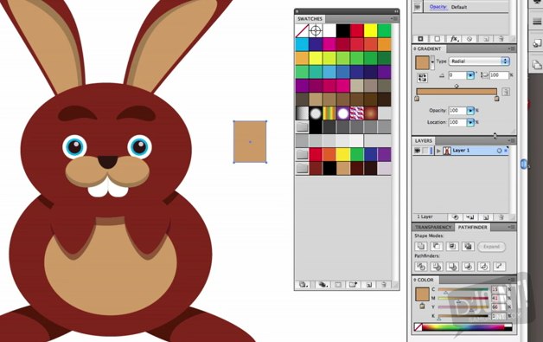Open Gradient stop Location dropdown arrow
The image size is (543, 342).
(x=470, y=122)
